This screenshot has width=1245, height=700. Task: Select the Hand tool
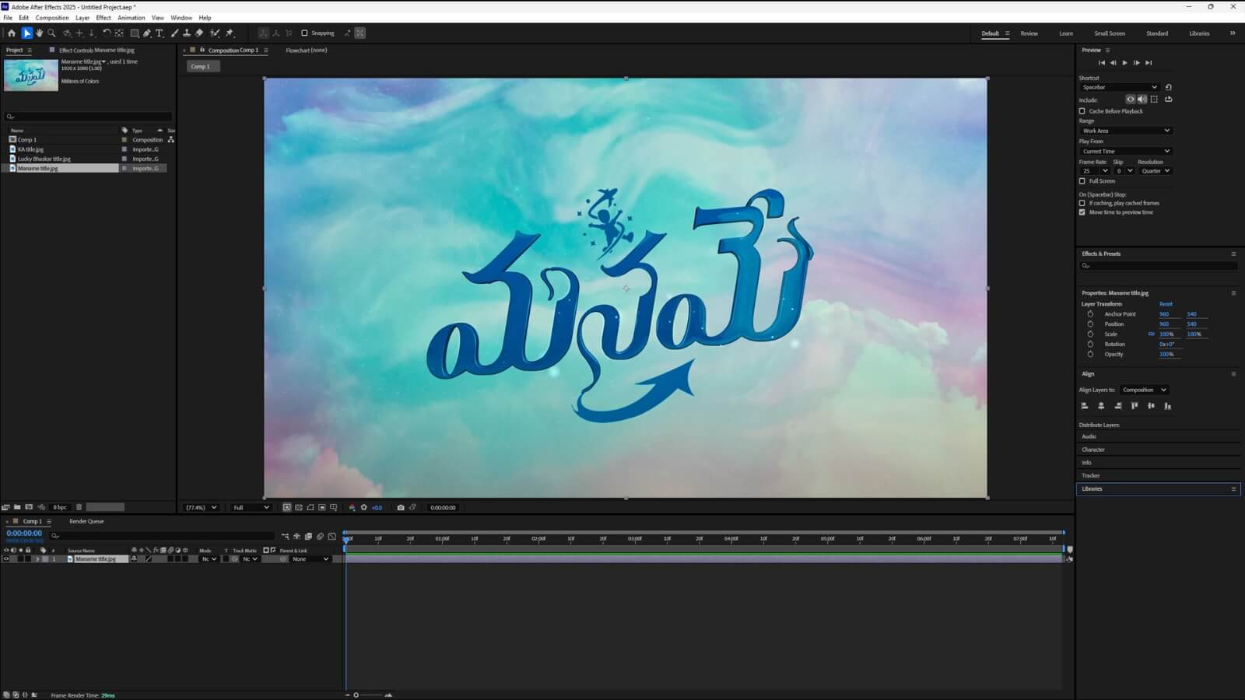coord(39,33)
